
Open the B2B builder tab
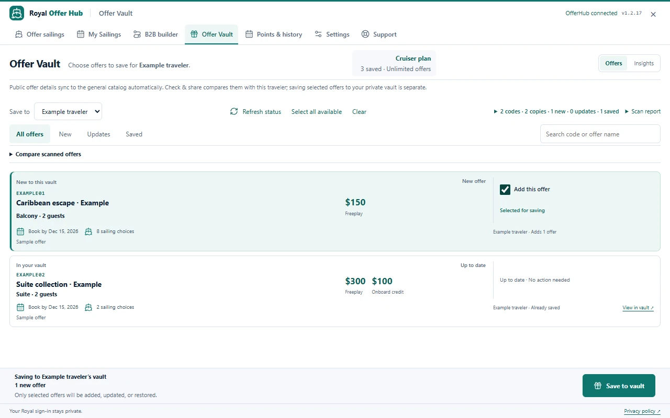[155, 34]
